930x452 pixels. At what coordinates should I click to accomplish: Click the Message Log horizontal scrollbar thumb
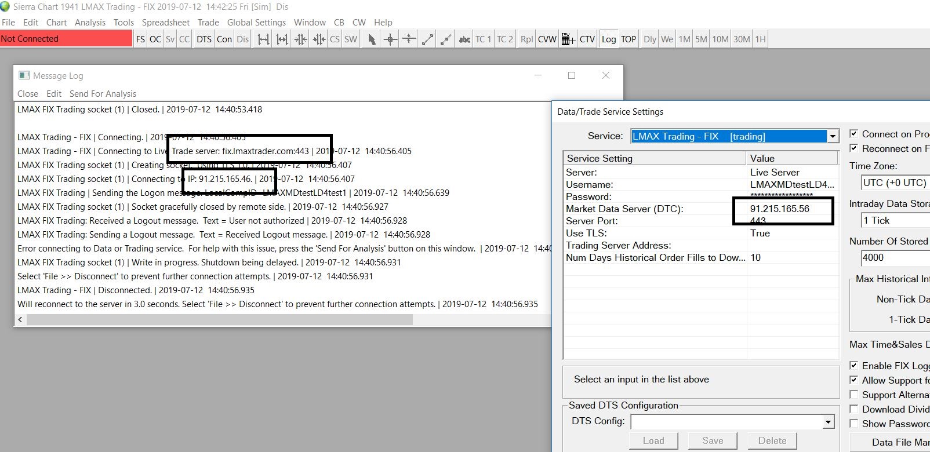(220, 320)
